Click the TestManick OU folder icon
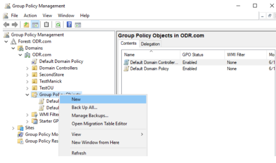This screenshot has height=163, width=276. (35, 81)
